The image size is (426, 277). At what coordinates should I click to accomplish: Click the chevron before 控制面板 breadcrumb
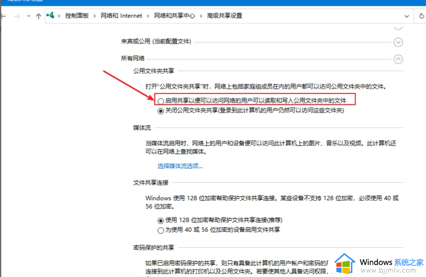59,16
